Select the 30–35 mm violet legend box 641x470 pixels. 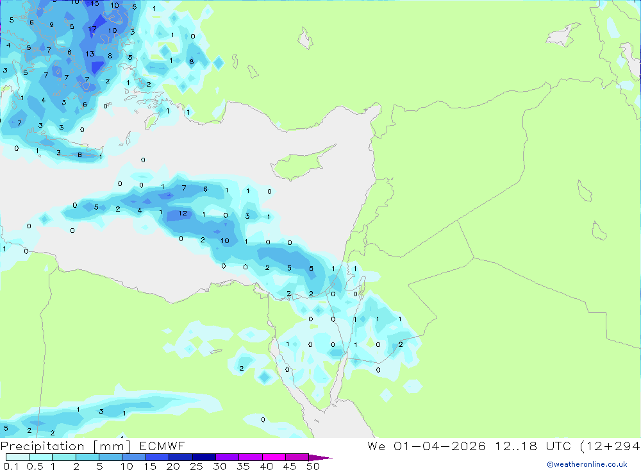(x=228, y=457)
